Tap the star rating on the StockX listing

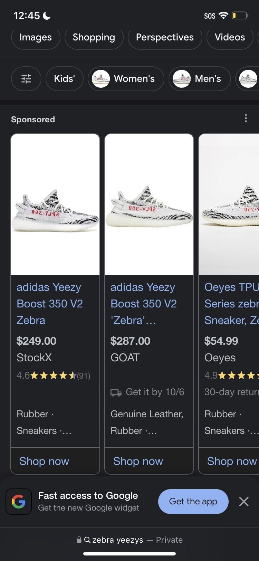click(x=54, y=375)
